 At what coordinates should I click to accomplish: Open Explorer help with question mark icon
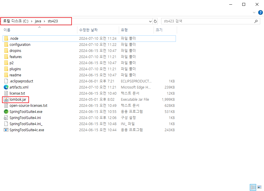[260, 12]
